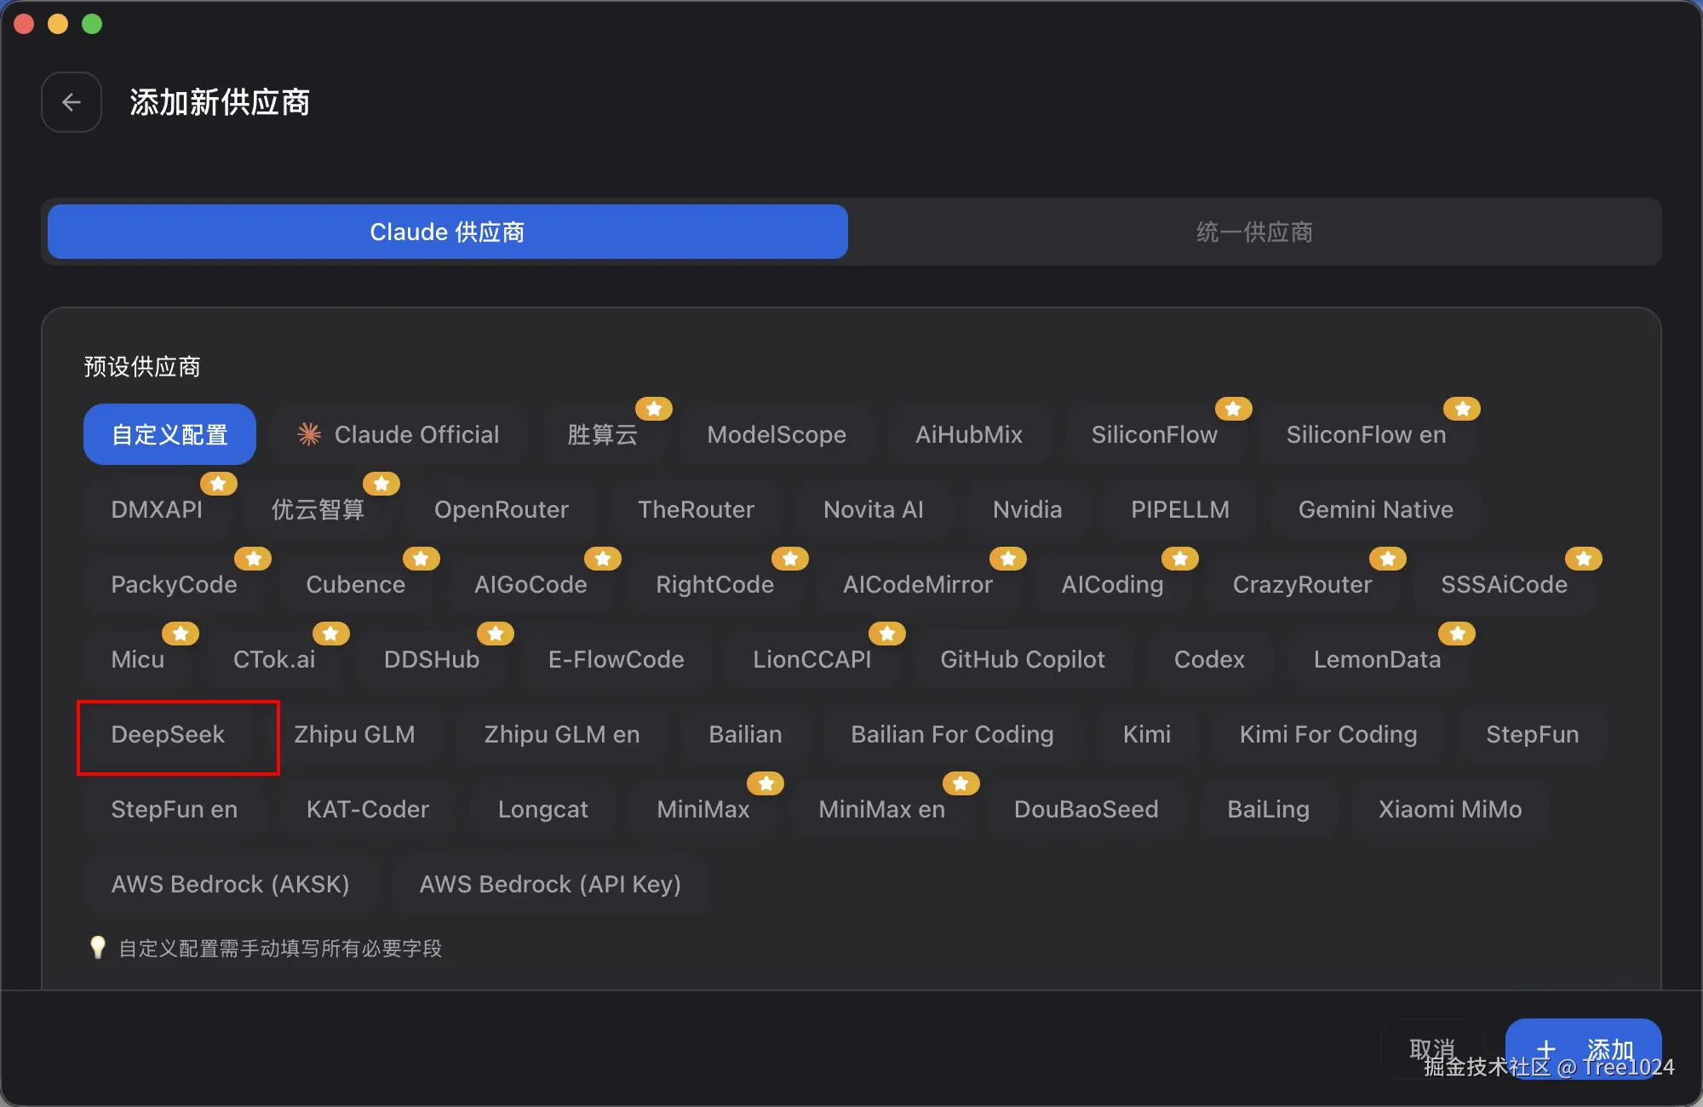This screenshot has height=1107, width=1703.
Task: Select the RightCode preset
Action: [714, 584]
